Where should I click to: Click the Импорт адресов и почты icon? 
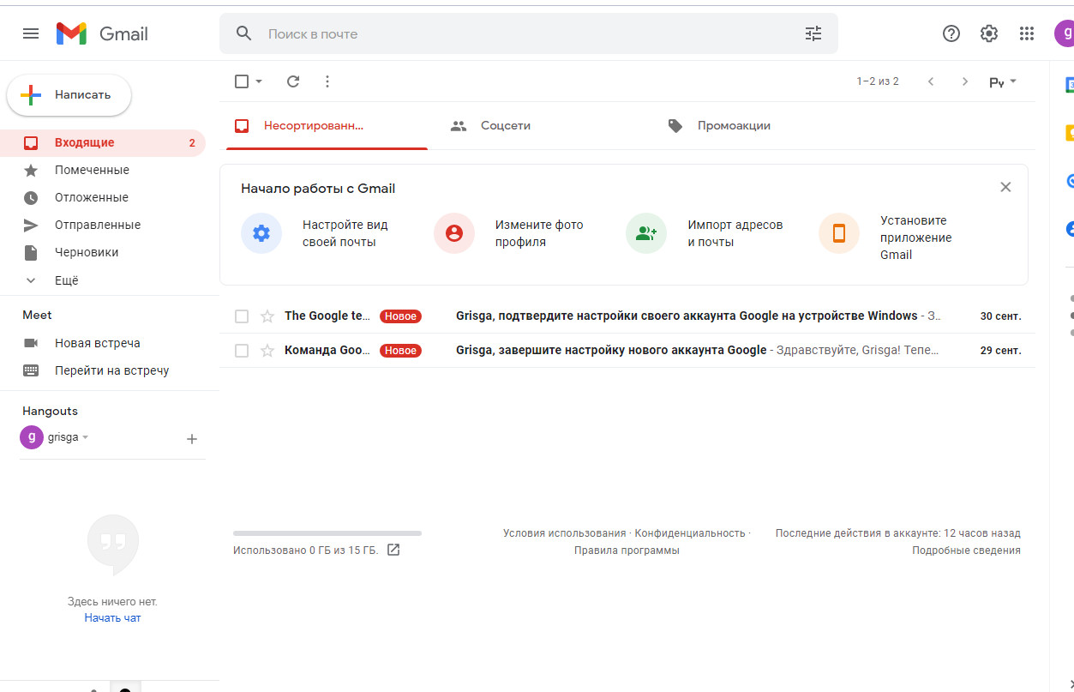(646, 233)
